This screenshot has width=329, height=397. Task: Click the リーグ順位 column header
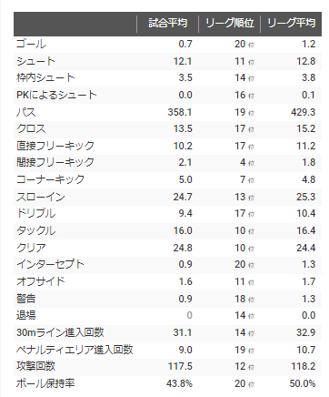(x=230, y=24)
